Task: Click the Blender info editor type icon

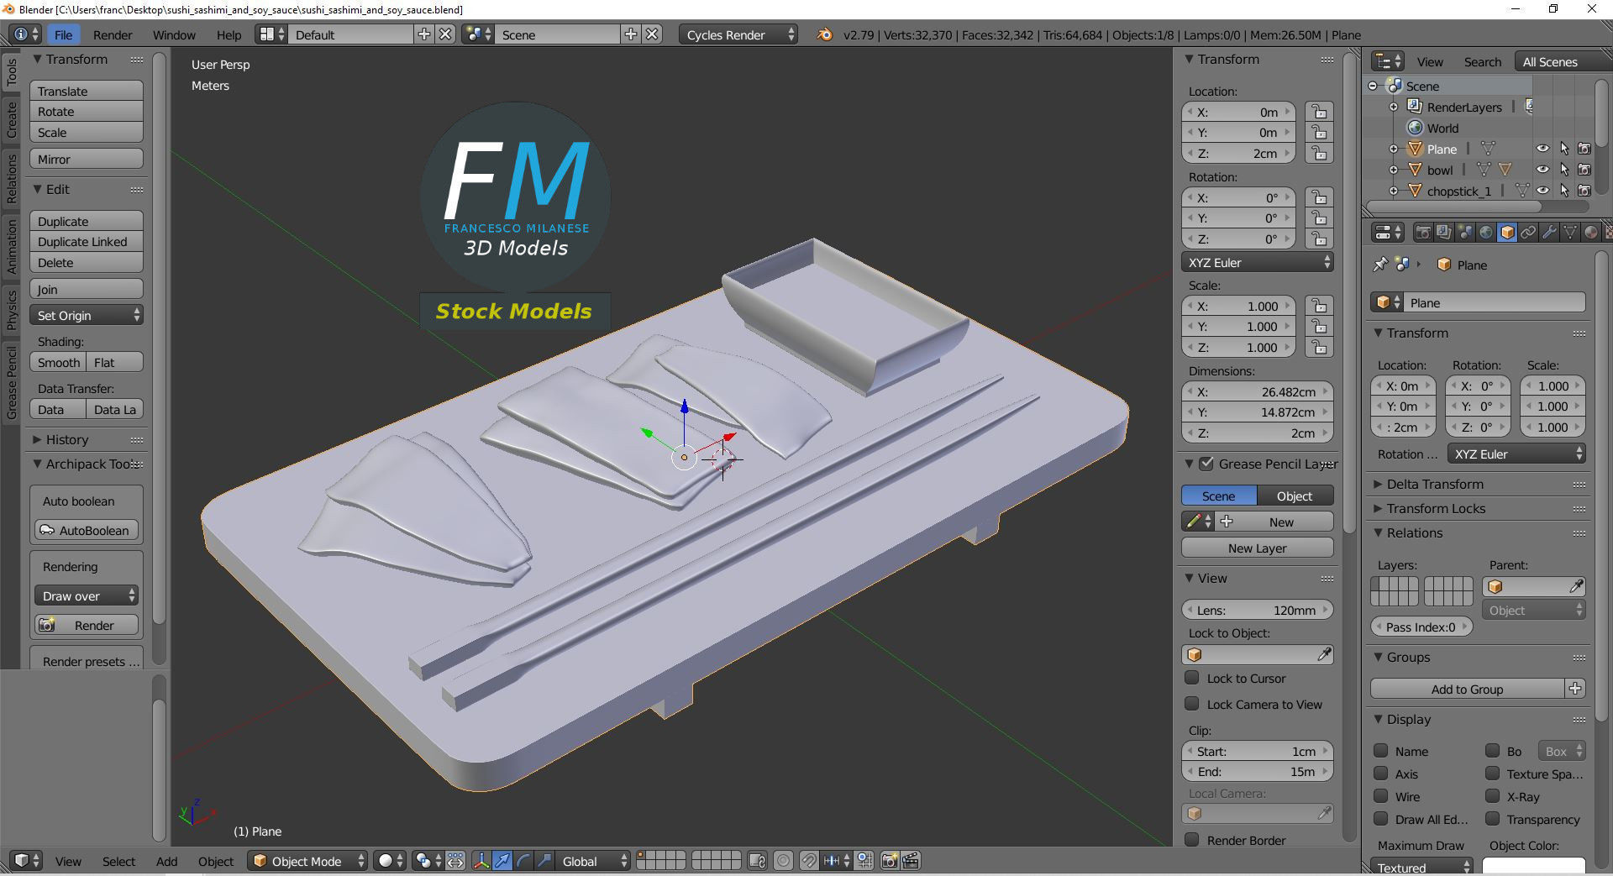Action: (x=27, y=34)
